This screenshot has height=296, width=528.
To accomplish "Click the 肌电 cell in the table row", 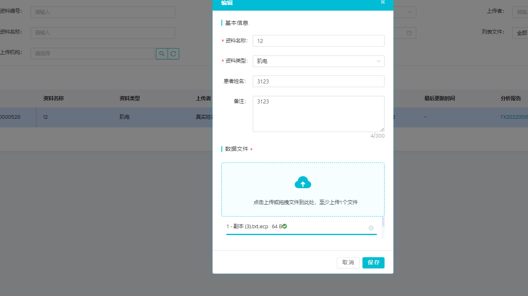I will [125, 117].
